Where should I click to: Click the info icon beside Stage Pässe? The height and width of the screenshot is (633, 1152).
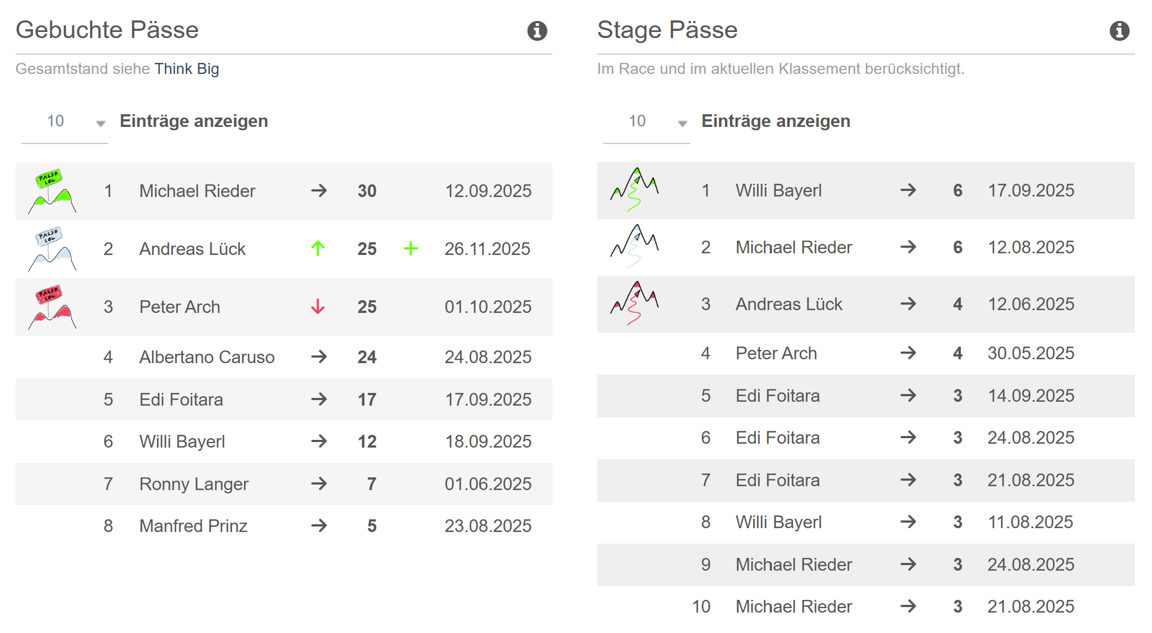1119,31
